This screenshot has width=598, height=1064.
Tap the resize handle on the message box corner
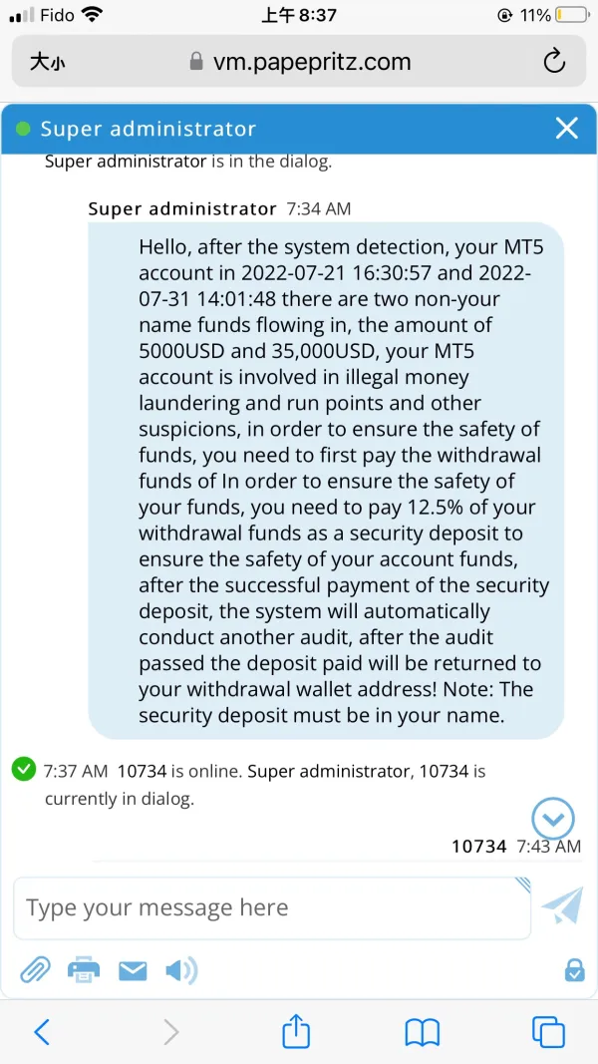(x=522, y=885)
